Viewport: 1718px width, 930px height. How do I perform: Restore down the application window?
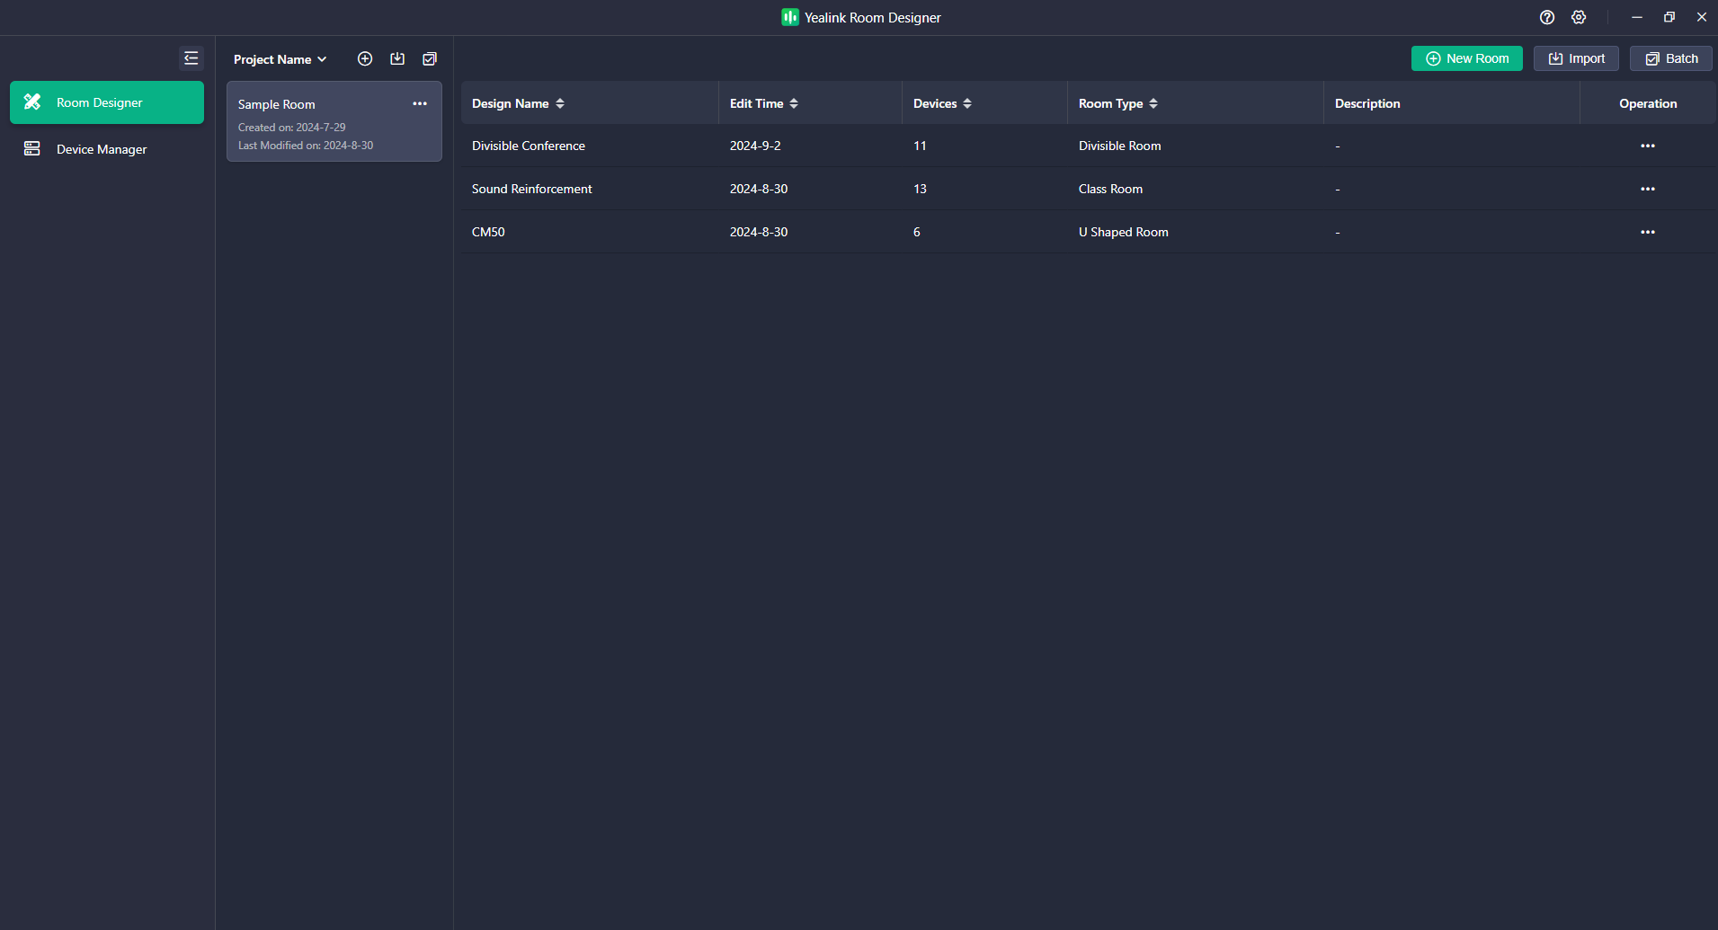1669,17
